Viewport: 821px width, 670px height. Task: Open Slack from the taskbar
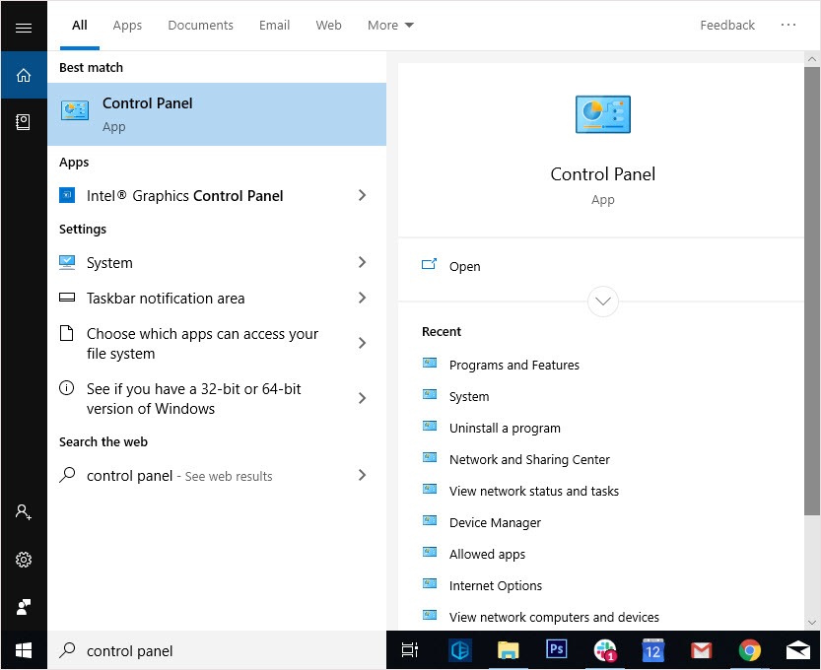click(605, 650)
